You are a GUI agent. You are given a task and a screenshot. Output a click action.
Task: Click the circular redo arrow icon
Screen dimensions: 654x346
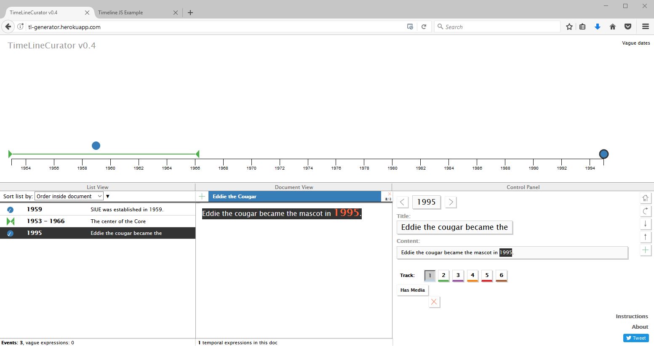[x=645, y=211]
